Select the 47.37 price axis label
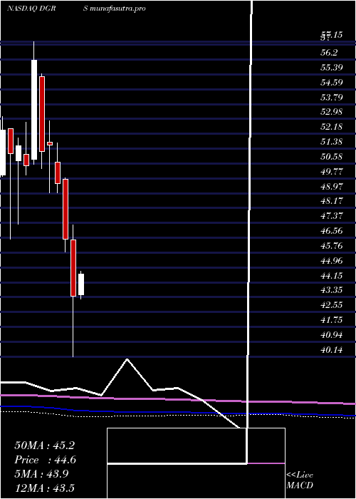The image size is (356, 499). pos(331,216)
